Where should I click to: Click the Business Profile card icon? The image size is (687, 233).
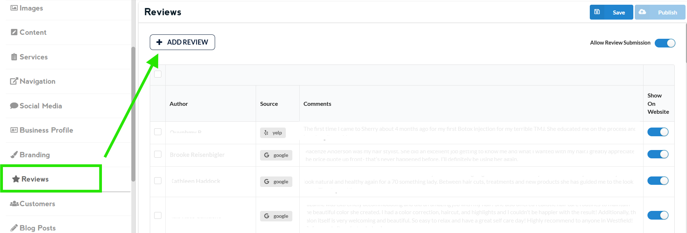pyautogui.click(x=14, y=130)
